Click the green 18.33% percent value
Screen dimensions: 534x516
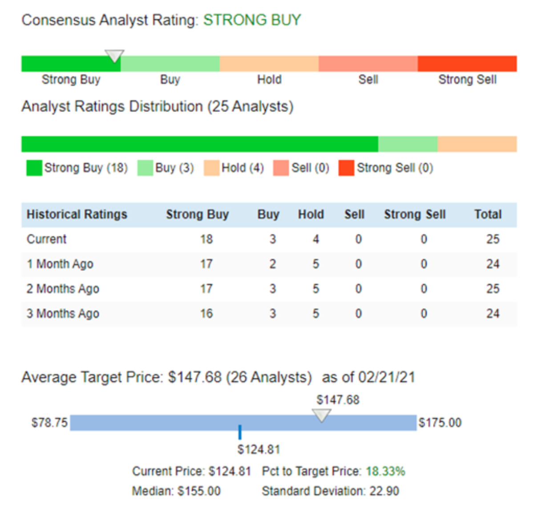(385, 471)
